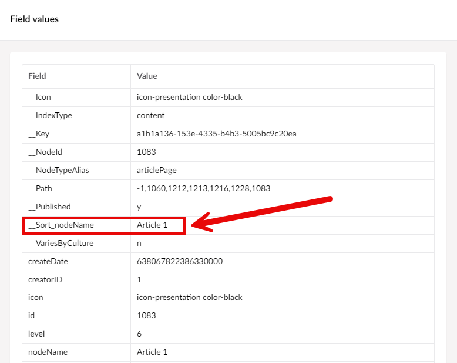Click "Article 1" in the nodeName row

click(152, 352)
